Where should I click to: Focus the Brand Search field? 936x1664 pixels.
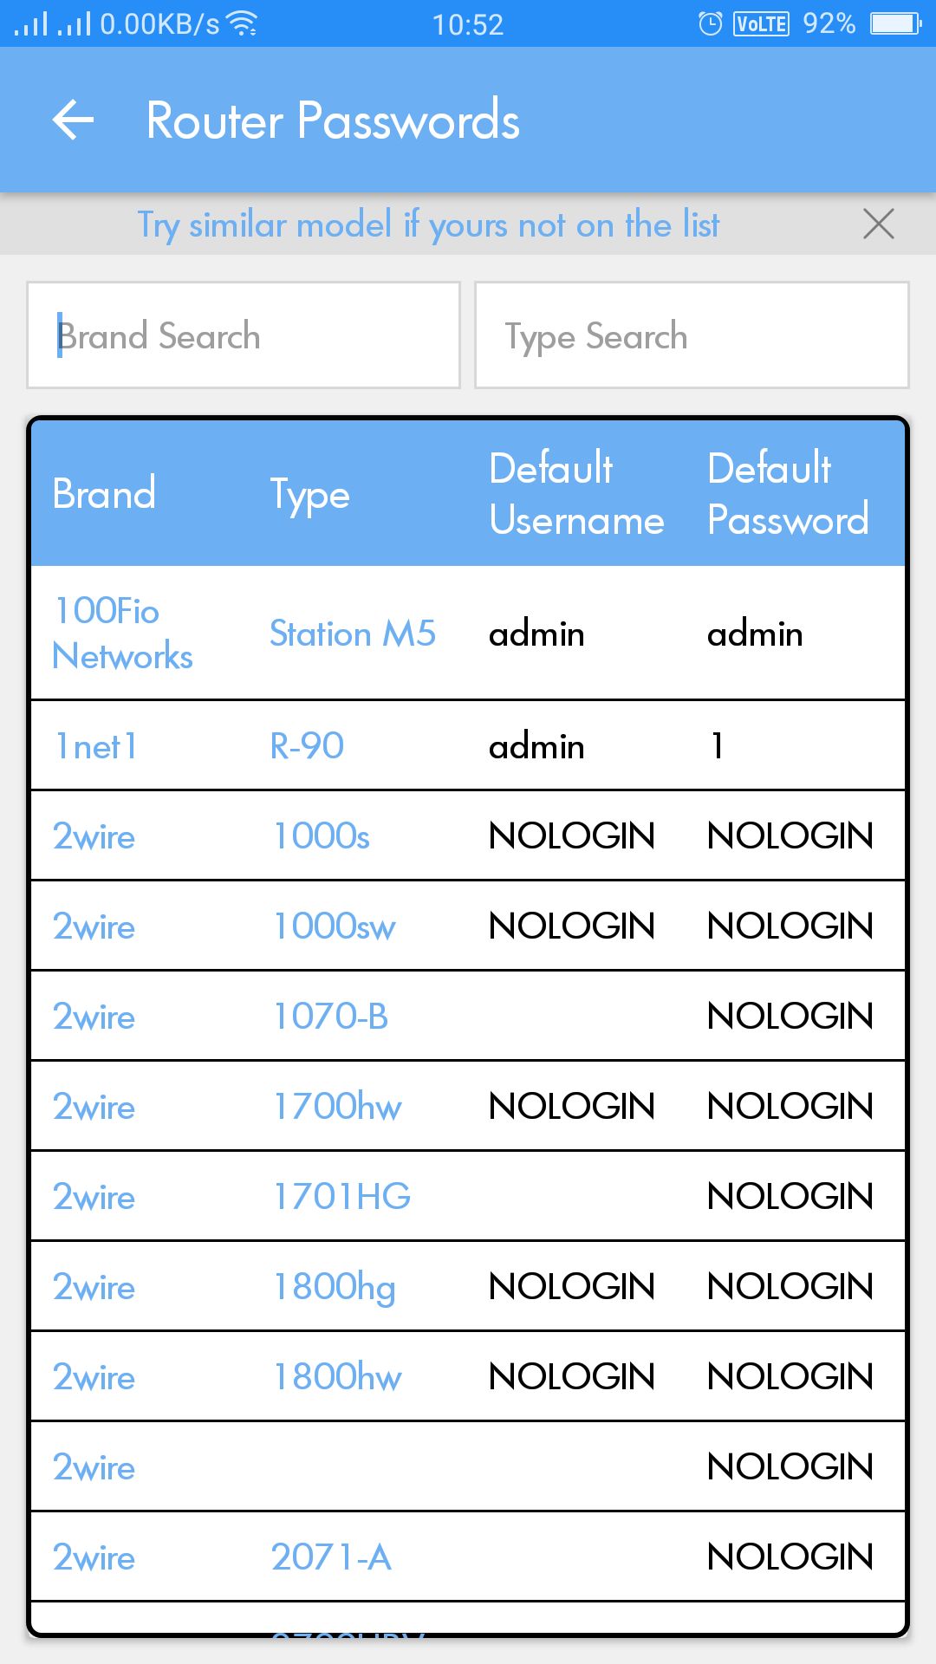point(244,335)
